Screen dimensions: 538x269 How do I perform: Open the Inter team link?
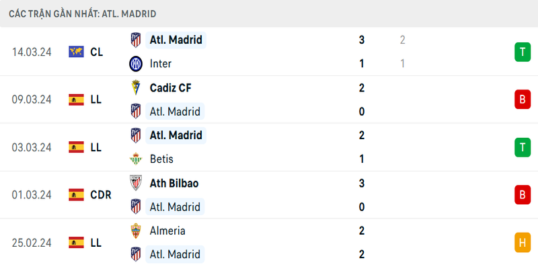click(161, 64)
